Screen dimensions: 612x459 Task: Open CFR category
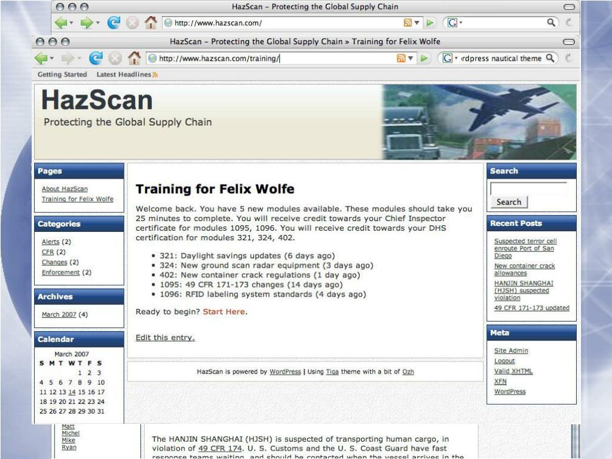(48, 252)
